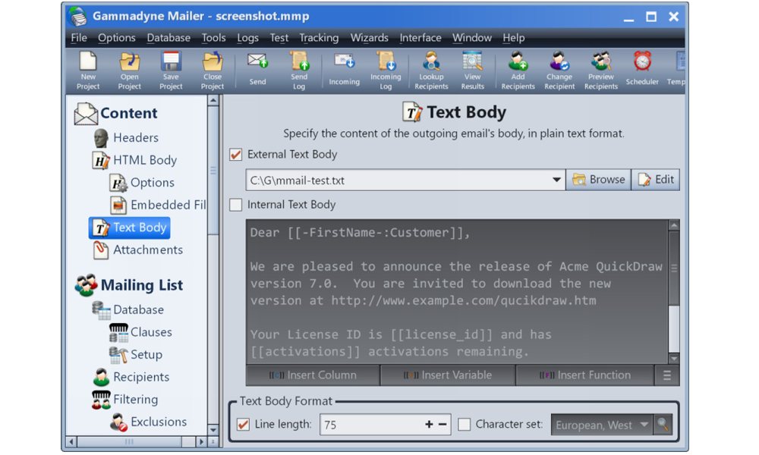Click the Insert Variable button

[448, 375]
